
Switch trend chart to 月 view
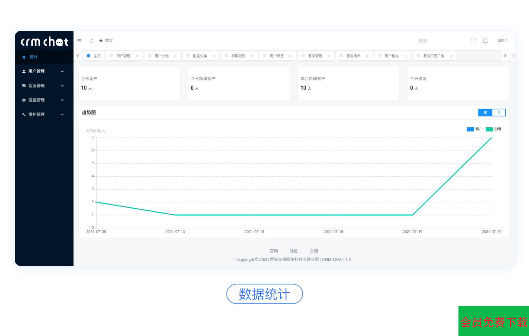499,112
